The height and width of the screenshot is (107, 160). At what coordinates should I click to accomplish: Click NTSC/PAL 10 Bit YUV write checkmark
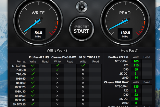click(83, 65)
